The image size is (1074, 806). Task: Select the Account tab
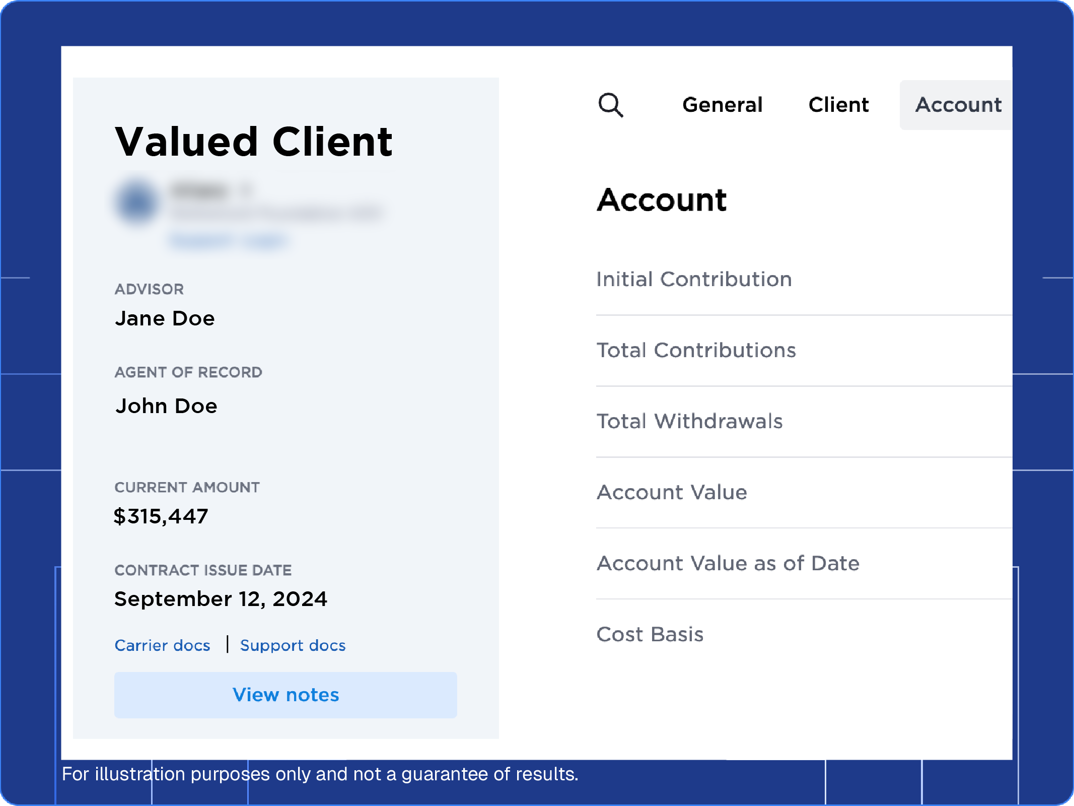coord(958,105)
